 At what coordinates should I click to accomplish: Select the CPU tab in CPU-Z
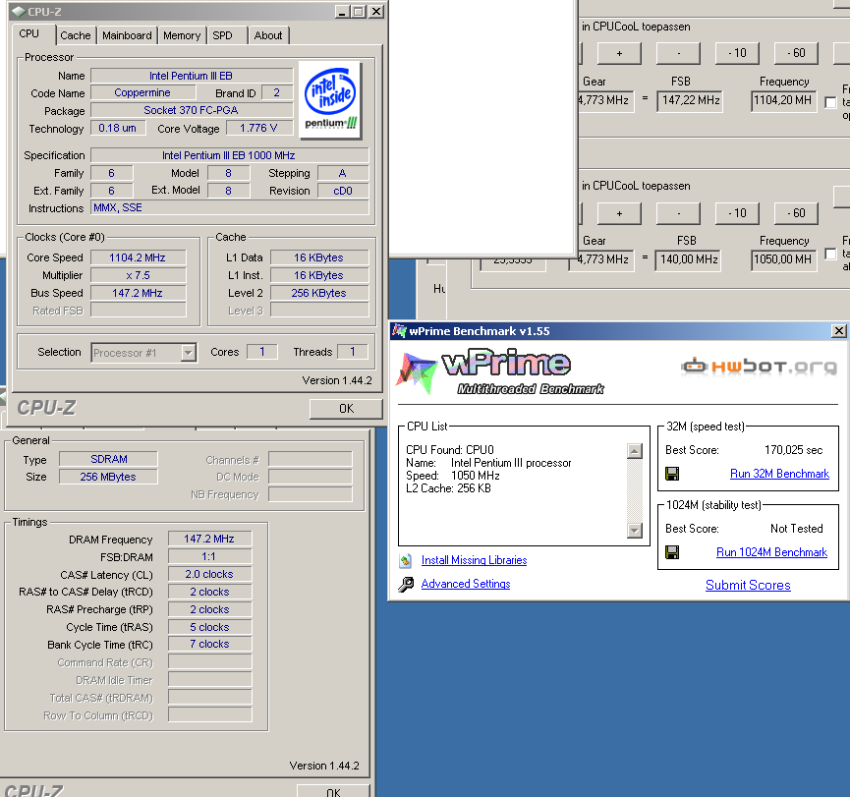29,34
